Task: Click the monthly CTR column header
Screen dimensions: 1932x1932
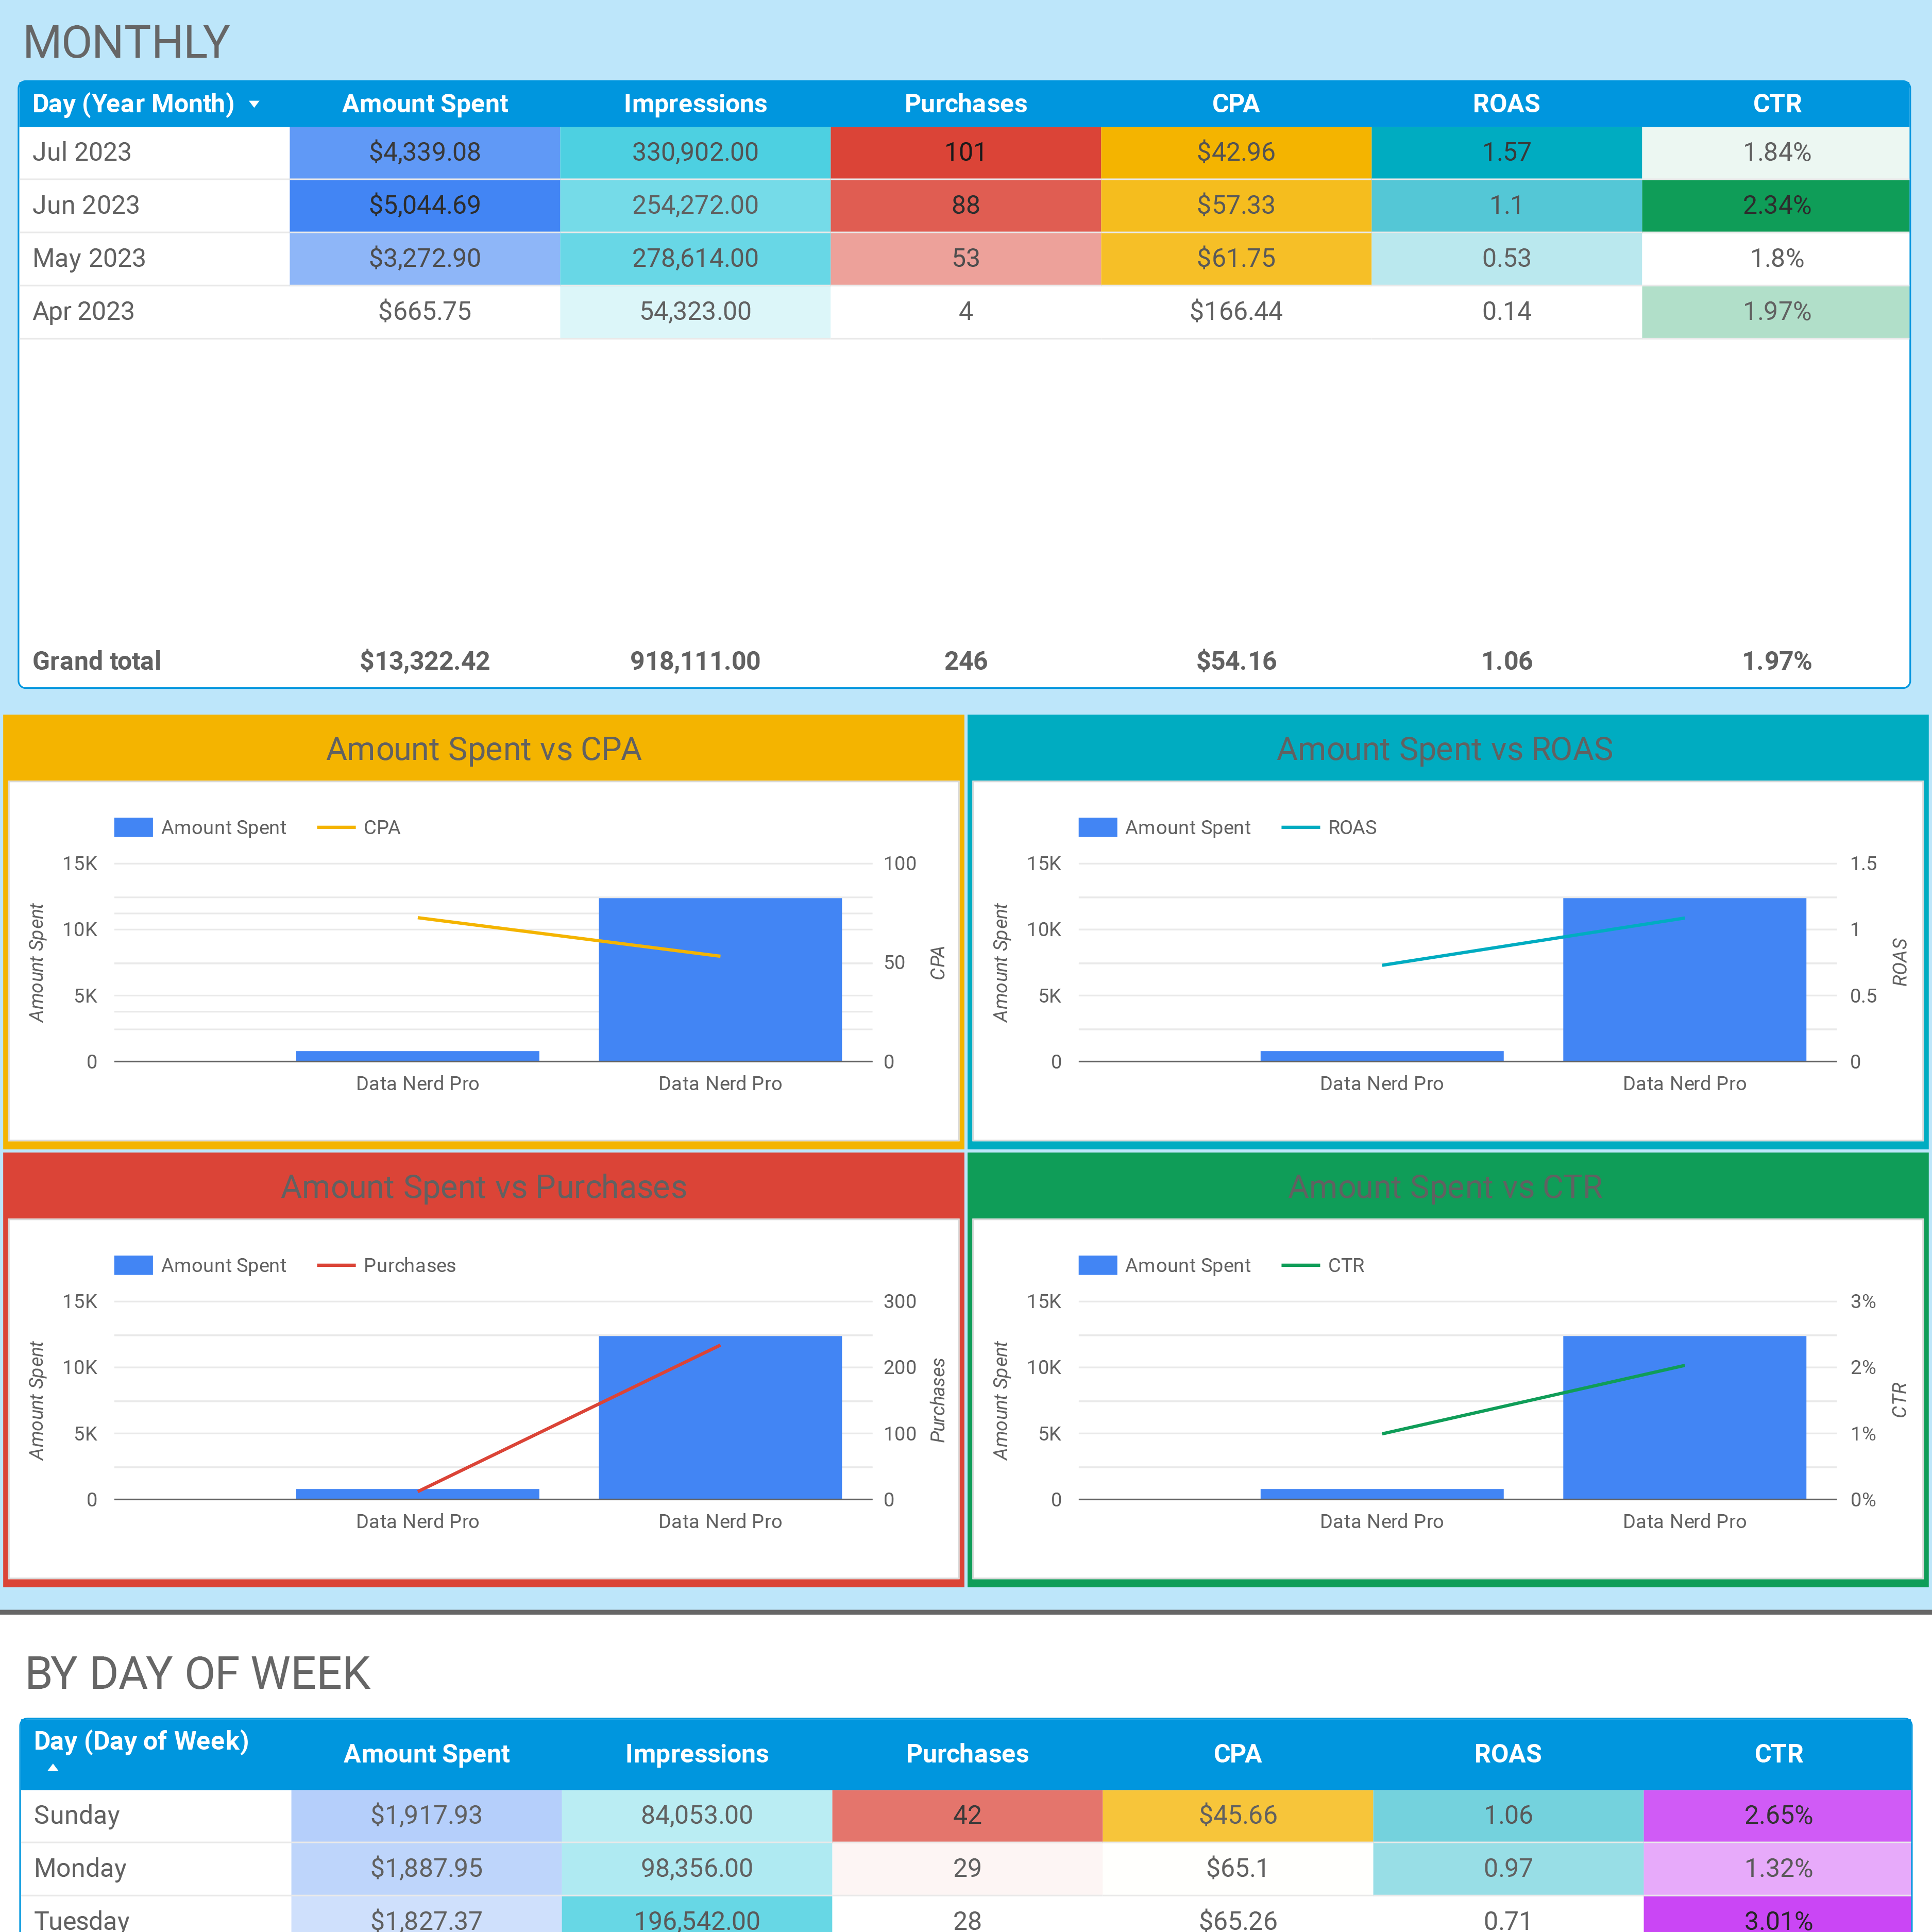Action: click(1776, 104)
